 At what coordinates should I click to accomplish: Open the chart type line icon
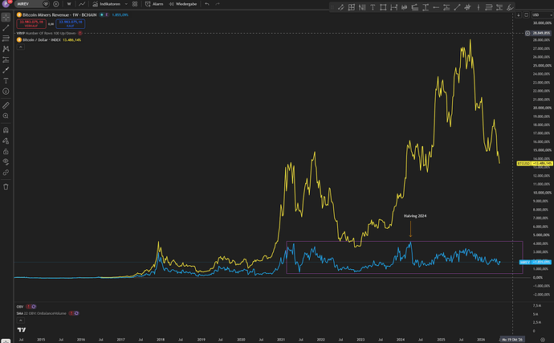pos(82,4)
